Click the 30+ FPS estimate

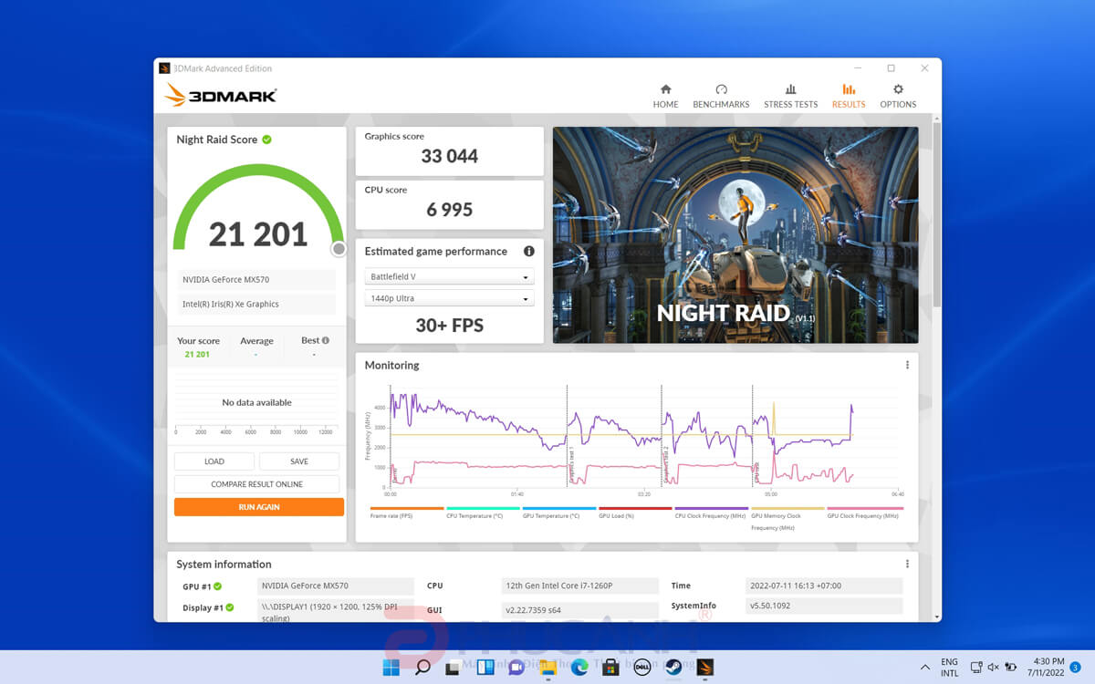450,326
